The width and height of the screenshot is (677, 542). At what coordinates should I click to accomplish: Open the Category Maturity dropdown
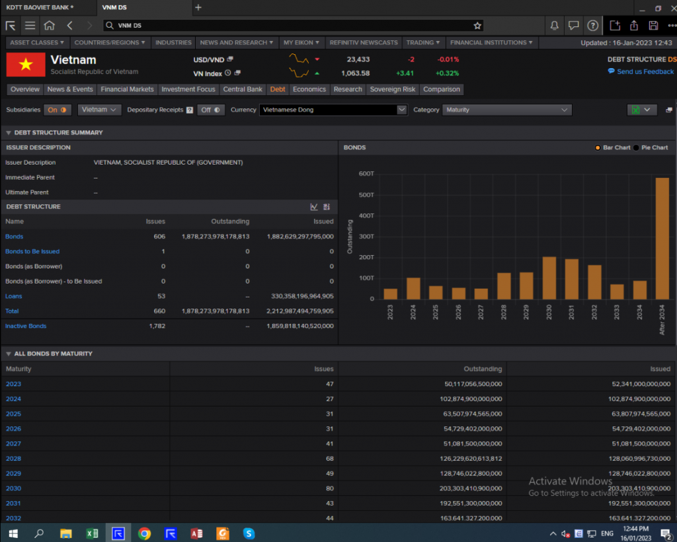point(507,110)
